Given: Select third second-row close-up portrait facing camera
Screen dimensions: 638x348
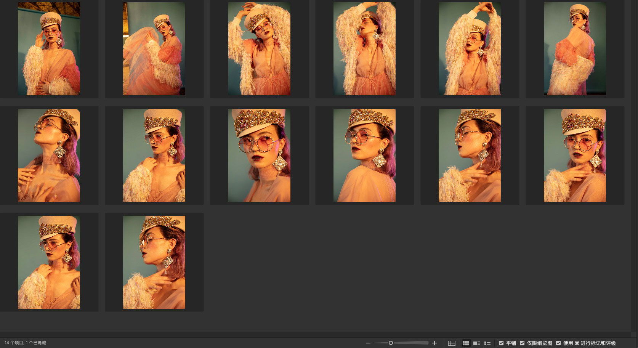Looking at the screenshot, I should pyautogui.click(x=259, y=156).
